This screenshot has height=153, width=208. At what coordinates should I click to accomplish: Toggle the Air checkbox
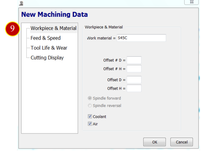(90, 124)
